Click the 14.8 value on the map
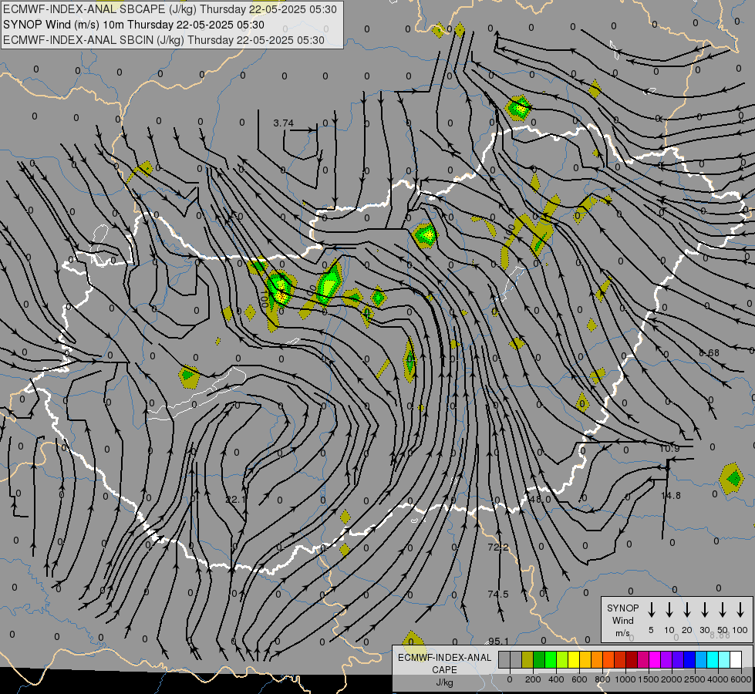 [671, 496]
